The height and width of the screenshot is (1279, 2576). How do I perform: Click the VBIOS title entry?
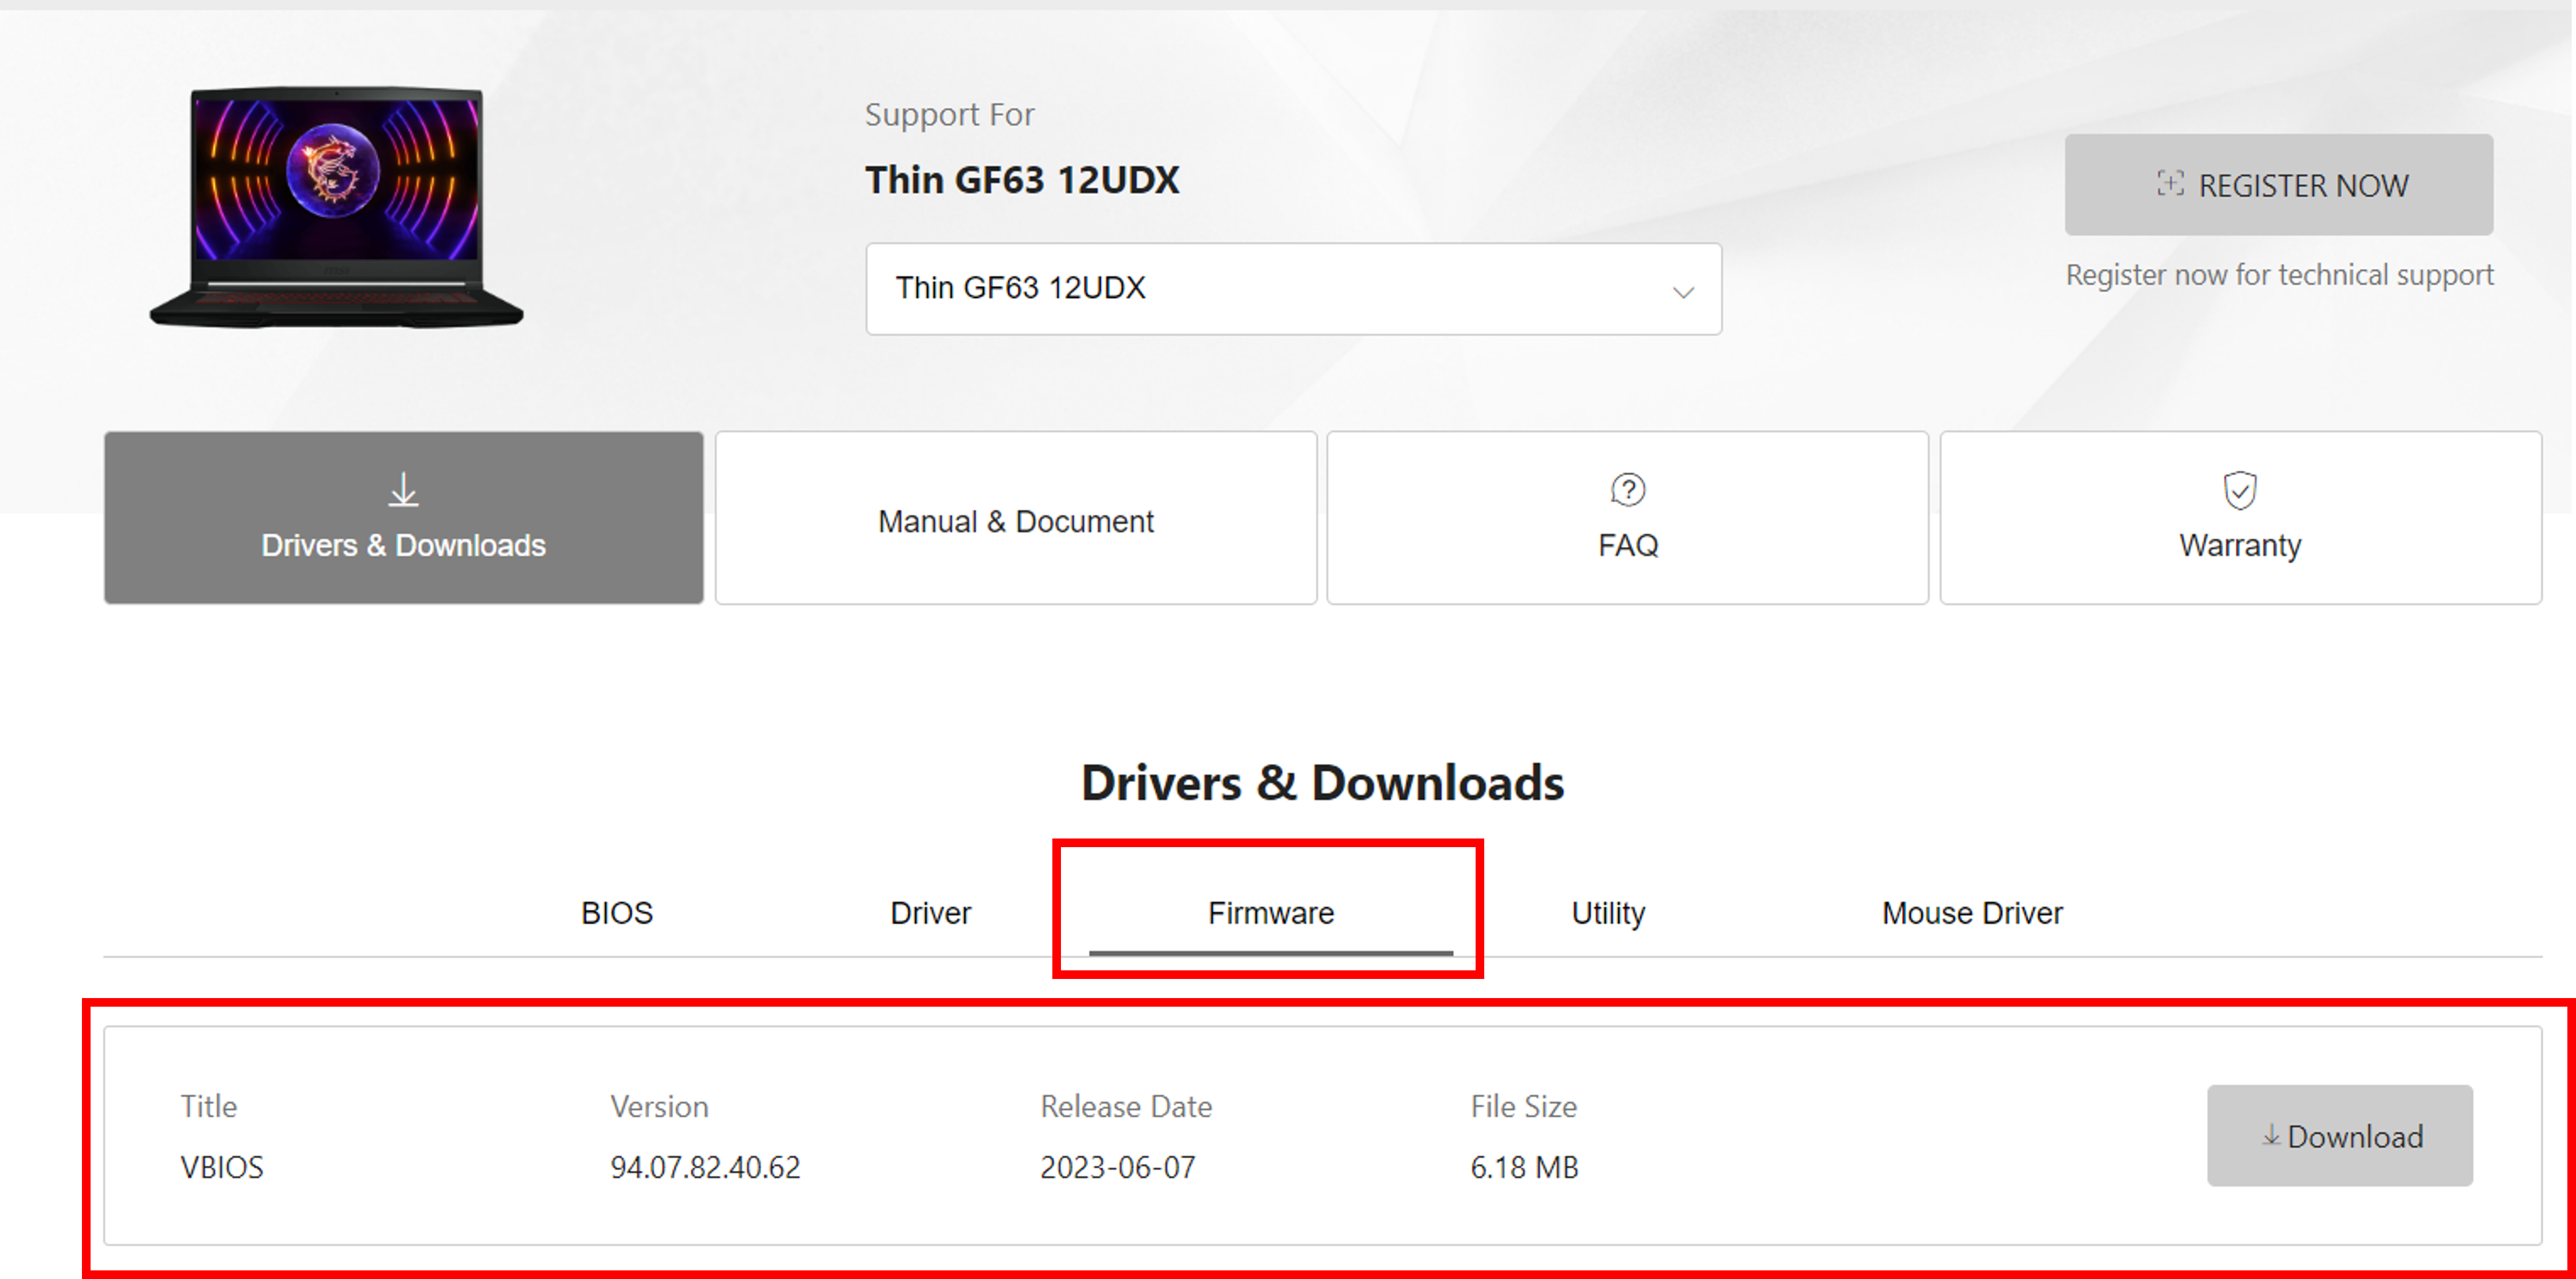221,1166
